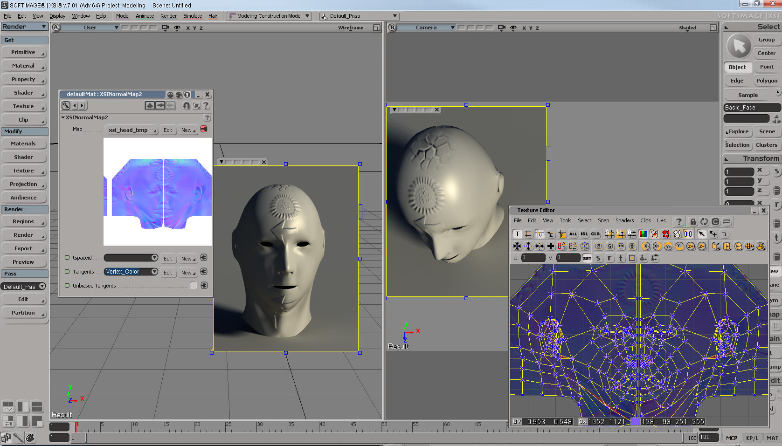782x446 pixels.
Task: Click the red Map connection icon
Action: tap(204, 129)
